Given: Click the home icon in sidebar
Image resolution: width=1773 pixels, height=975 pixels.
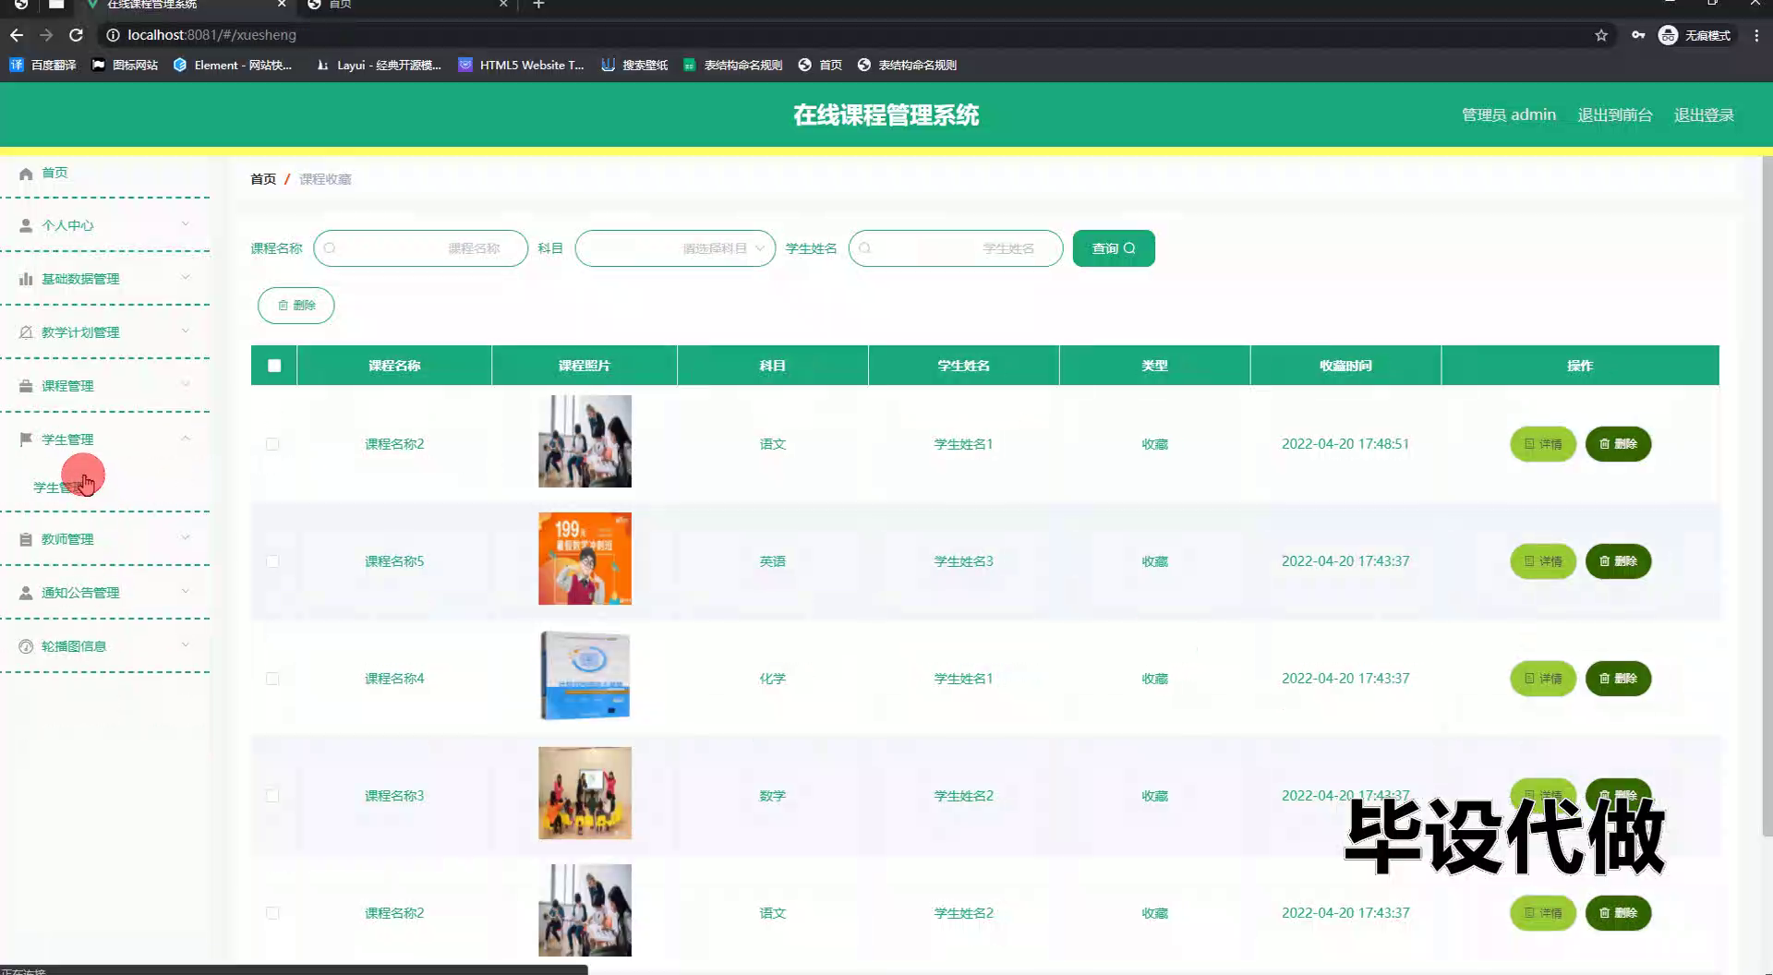Looking at the screenshot, I should click(x=26, y=174).
